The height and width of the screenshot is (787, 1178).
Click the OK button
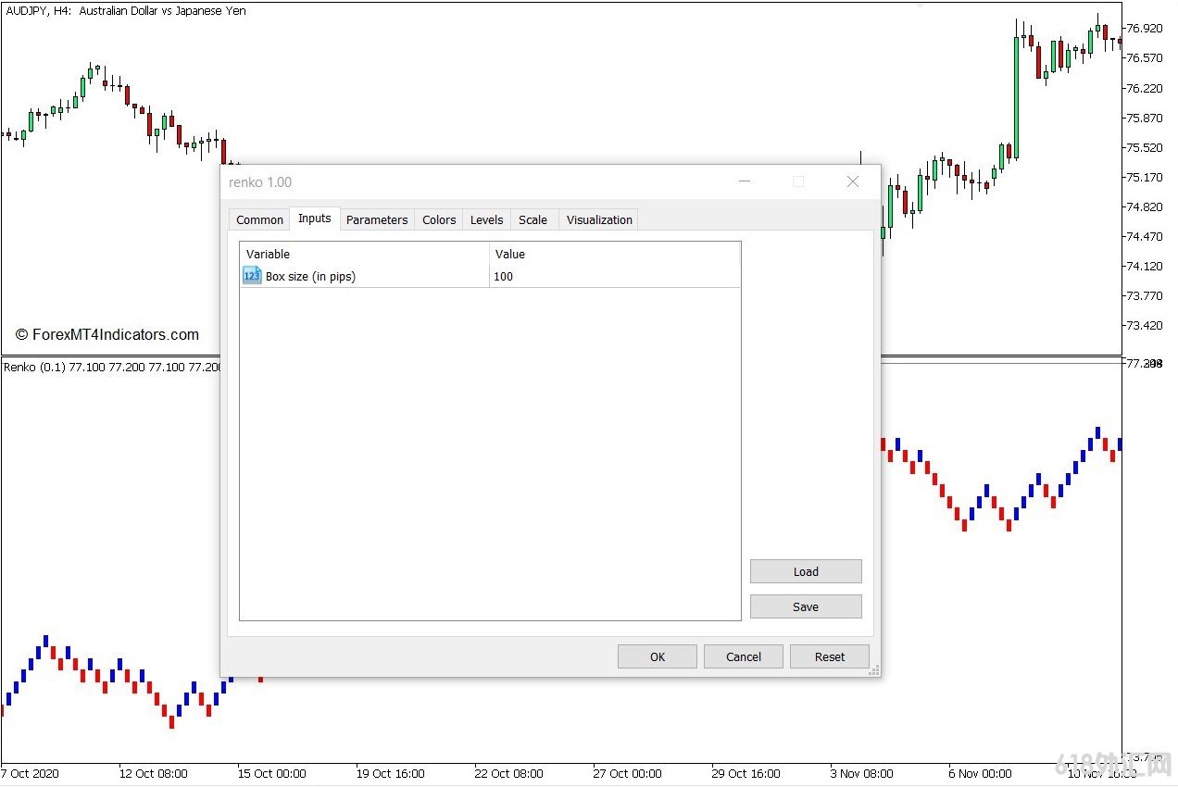point(658,656)
